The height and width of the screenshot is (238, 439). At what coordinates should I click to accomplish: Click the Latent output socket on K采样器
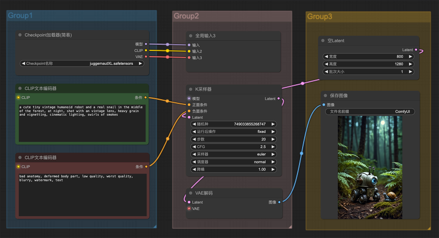pos(278,99)
